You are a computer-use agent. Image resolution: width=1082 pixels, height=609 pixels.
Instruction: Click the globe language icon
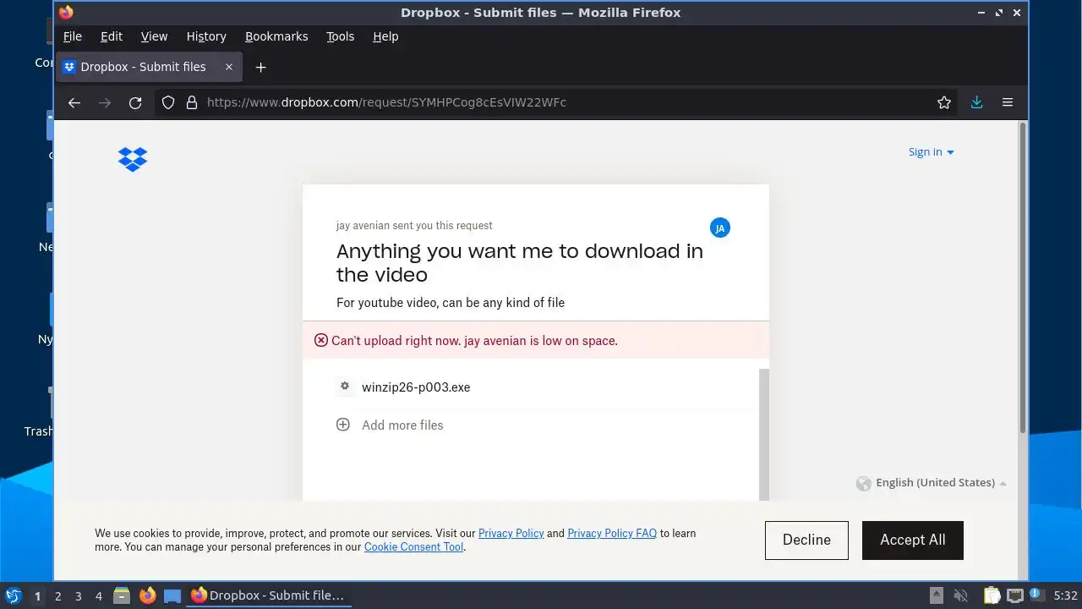pyautogui.click(x=863, y=483)
